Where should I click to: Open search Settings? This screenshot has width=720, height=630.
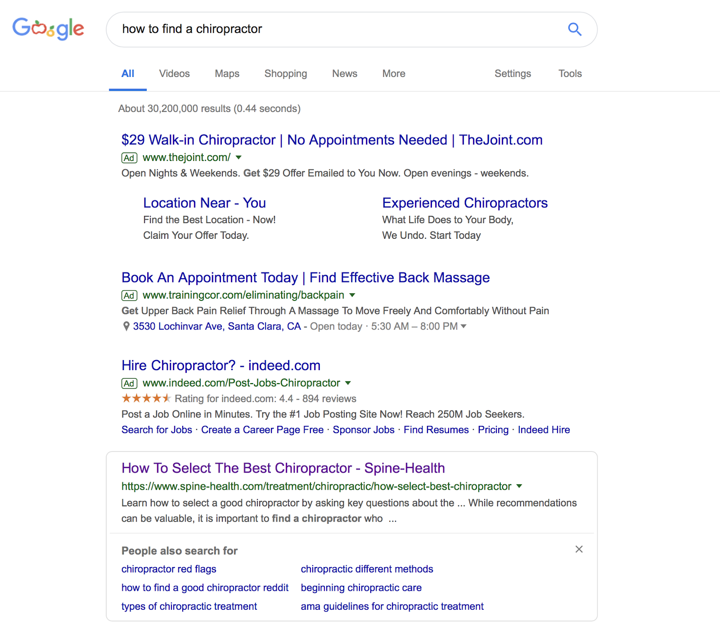coord(513,74)
